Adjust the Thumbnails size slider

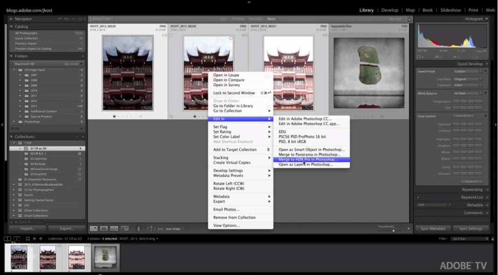[x=394, y=230]
